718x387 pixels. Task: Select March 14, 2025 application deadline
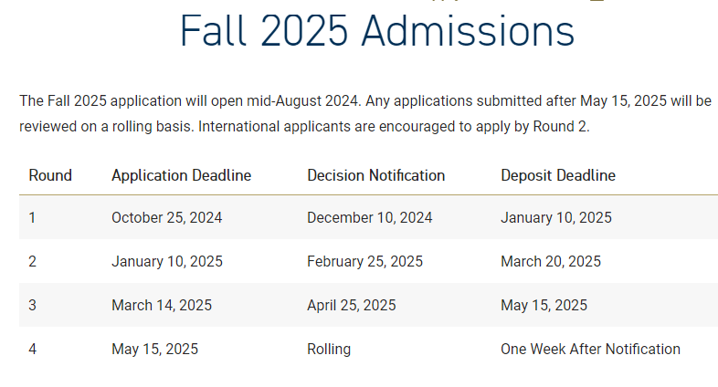162,305
